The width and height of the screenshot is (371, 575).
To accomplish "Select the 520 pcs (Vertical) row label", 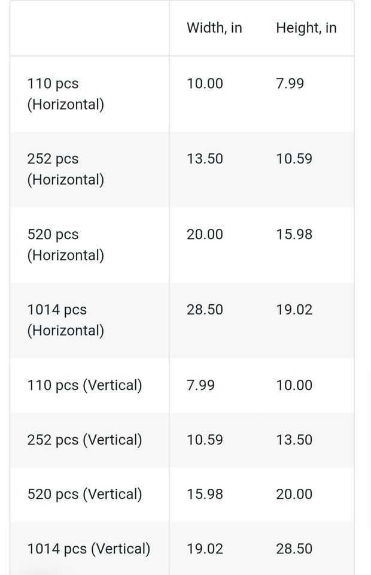I will click(x=84, y=494).
